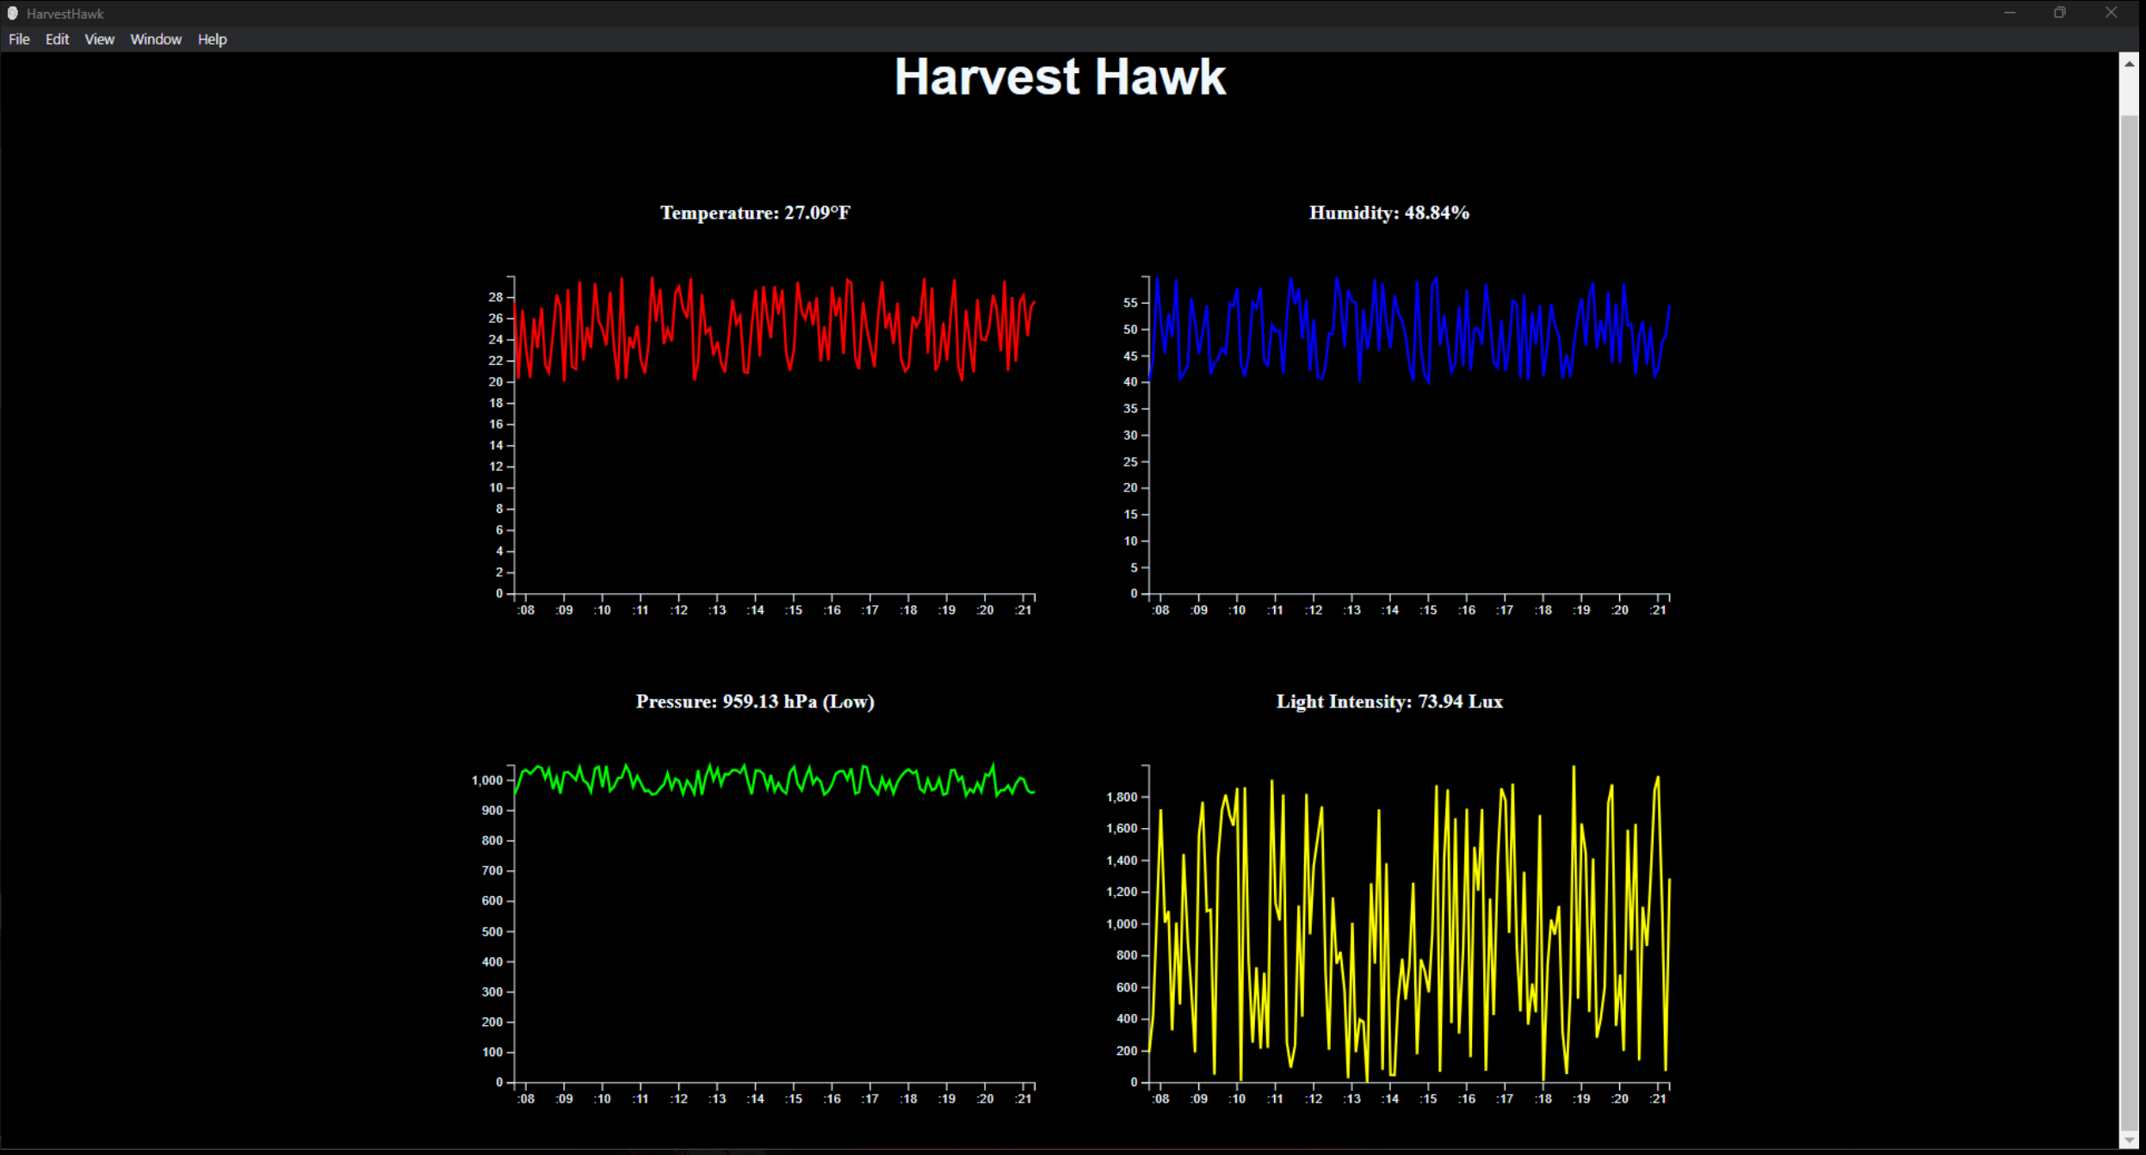The image size is (2146, 1155).
Task: Click the Pressure: 959.13 hPa (Low) label
Action: 754,701
